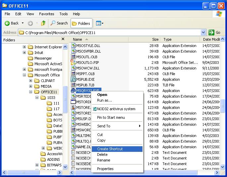The height and width of the screenshot is (177, 227).
Task: Click the Up folder toolbar icon
Action: pyautogui.click(x=43, y=23)
